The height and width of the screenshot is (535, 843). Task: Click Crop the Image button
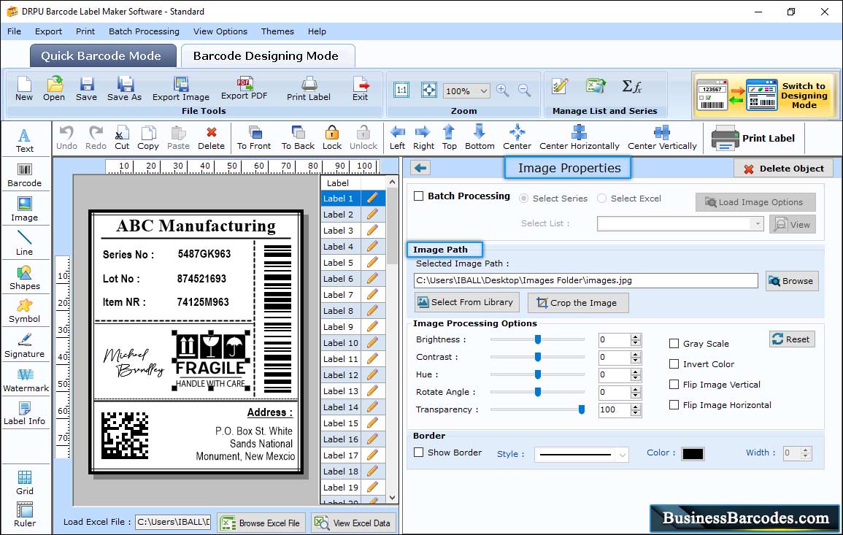point(577,303)
